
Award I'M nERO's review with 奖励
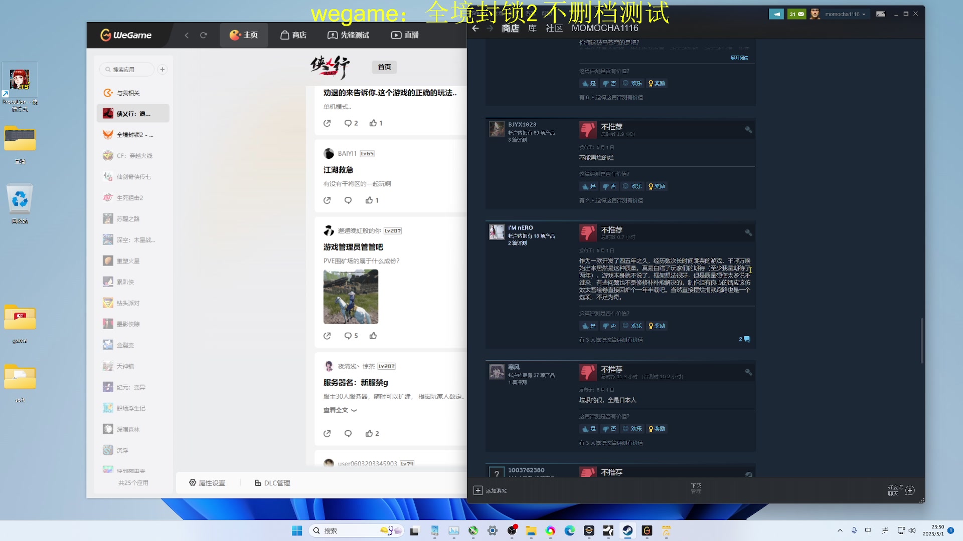pos(657,326)
